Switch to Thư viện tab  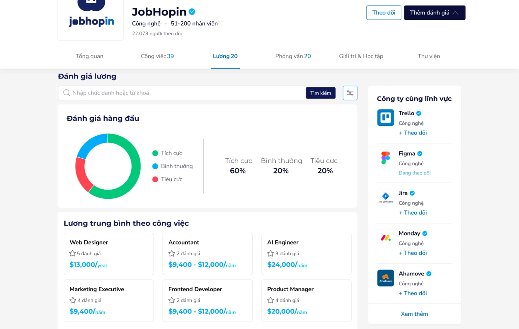[429, 56]
